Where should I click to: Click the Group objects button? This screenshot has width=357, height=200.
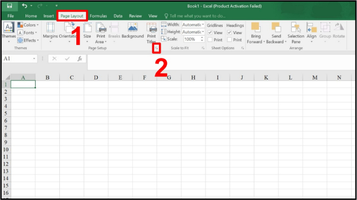[x=325, y=32]
